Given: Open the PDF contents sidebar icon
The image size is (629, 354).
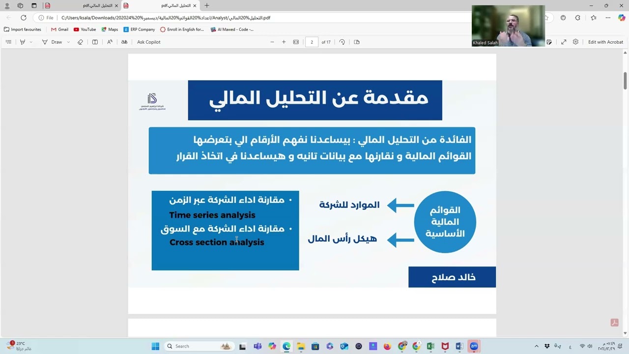Looking at the screenshot, I should point(8,42).
